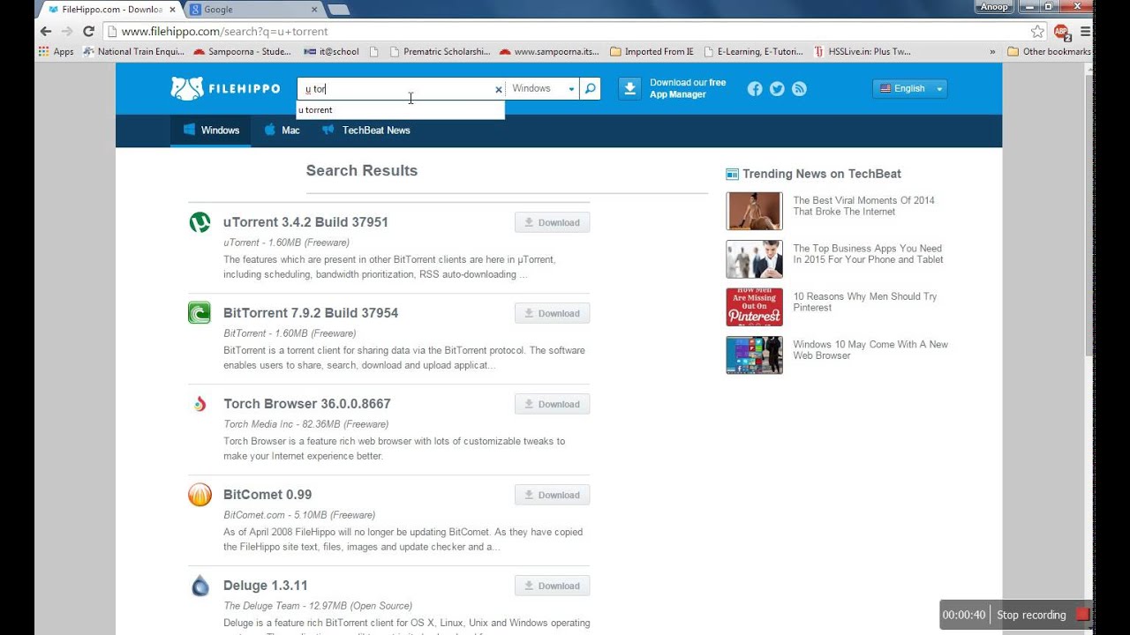Image resolution: width=1130 pixels, height=635 pixels.
Task: Open the Apps bookmarks shortcut
Action: (56, 52)
